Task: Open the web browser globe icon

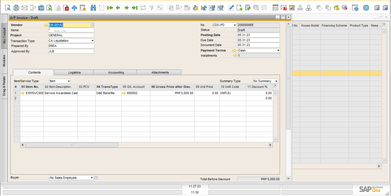Action: [x=355, y=8]
